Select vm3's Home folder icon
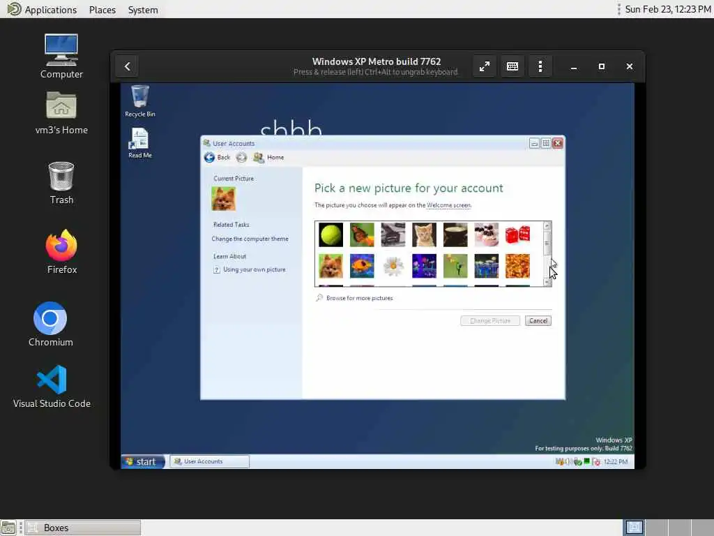Screen dimensions: 714x536 [x=61, y=113]
